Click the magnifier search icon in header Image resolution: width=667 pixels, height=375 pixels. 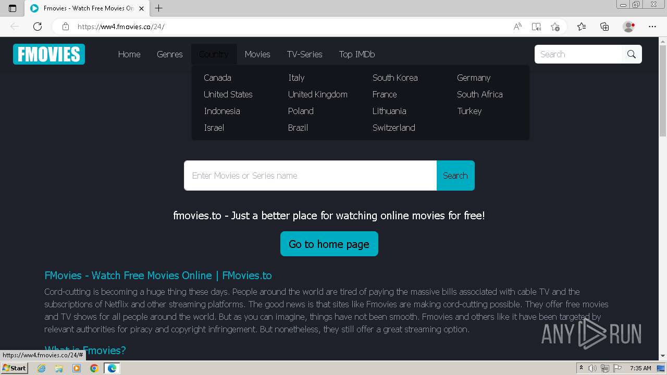click(632, 54)
